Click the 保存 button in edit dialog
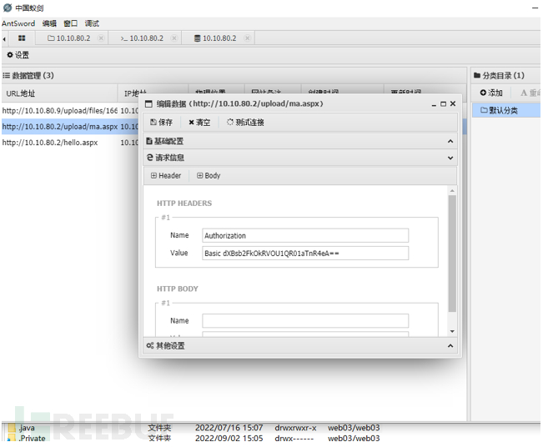 [161, 123]
